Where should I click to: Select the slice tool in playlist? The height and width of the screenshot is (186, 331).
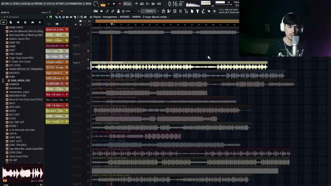click(x=74, y=17)
